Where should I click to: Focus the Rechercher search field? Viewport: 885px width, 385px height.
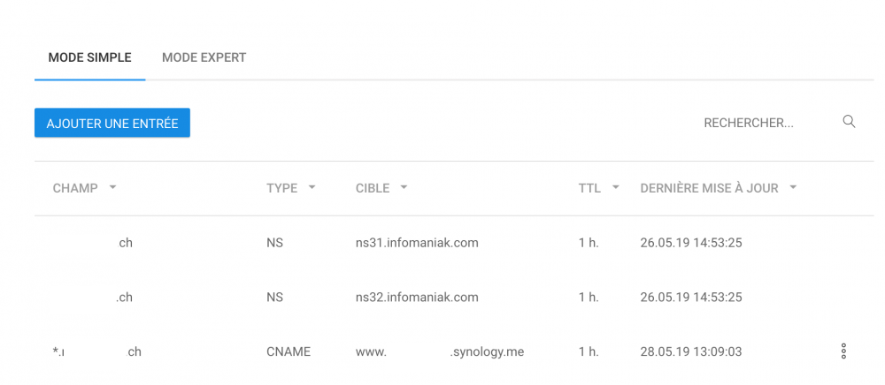coord(761,123)
